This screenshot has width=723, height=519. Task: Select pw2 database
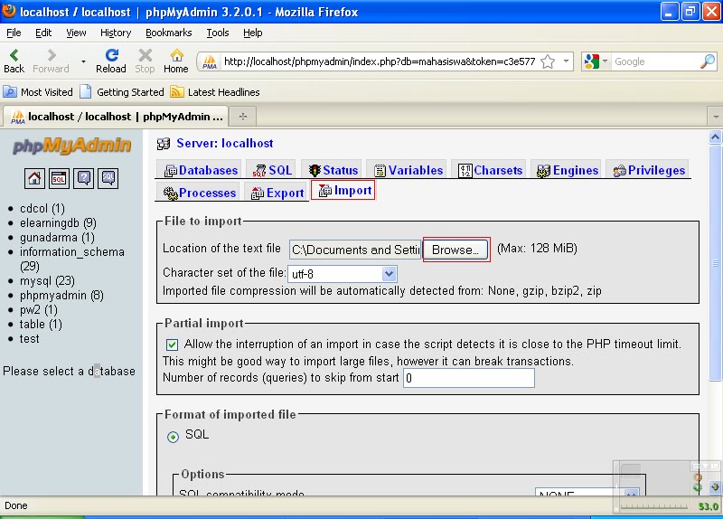(39, 309)
